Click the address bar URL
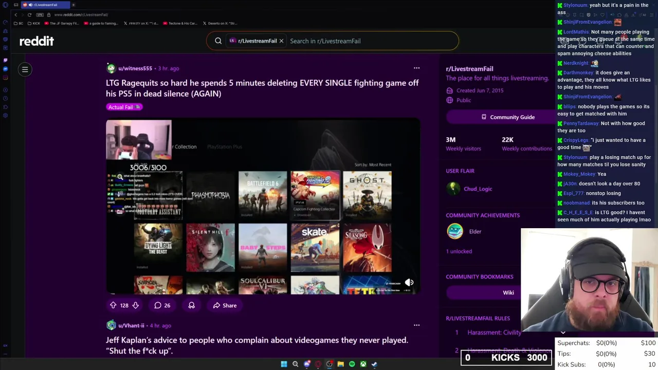 coord(81,14)
